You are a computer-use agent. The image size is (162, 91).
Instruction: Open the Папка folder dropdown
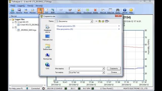(x=91, y=21)
